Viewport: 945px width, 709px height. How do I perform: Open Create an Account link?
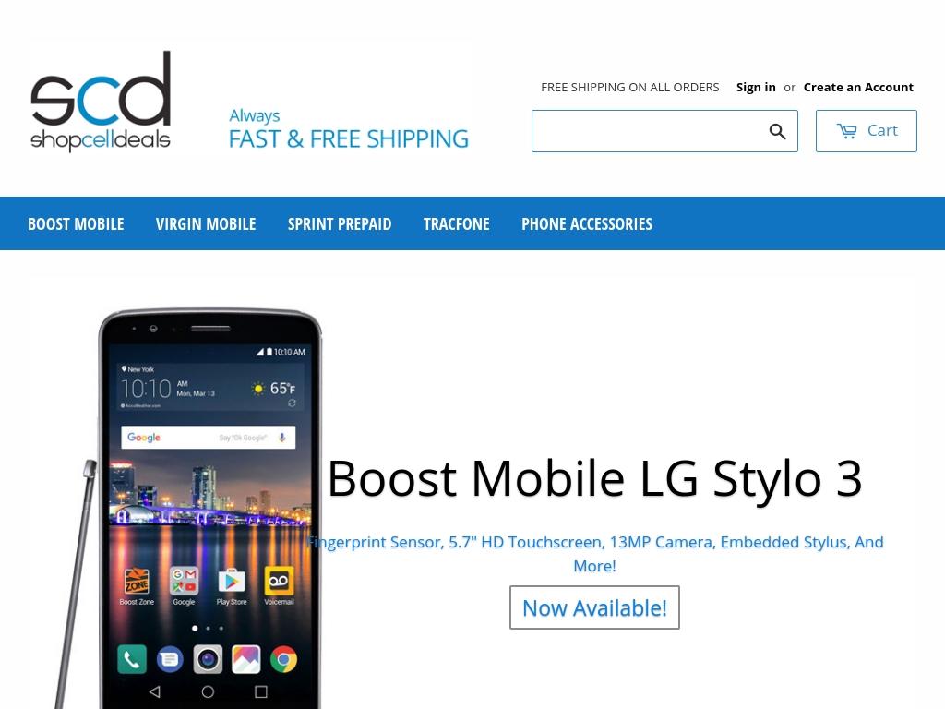point(858,88)
